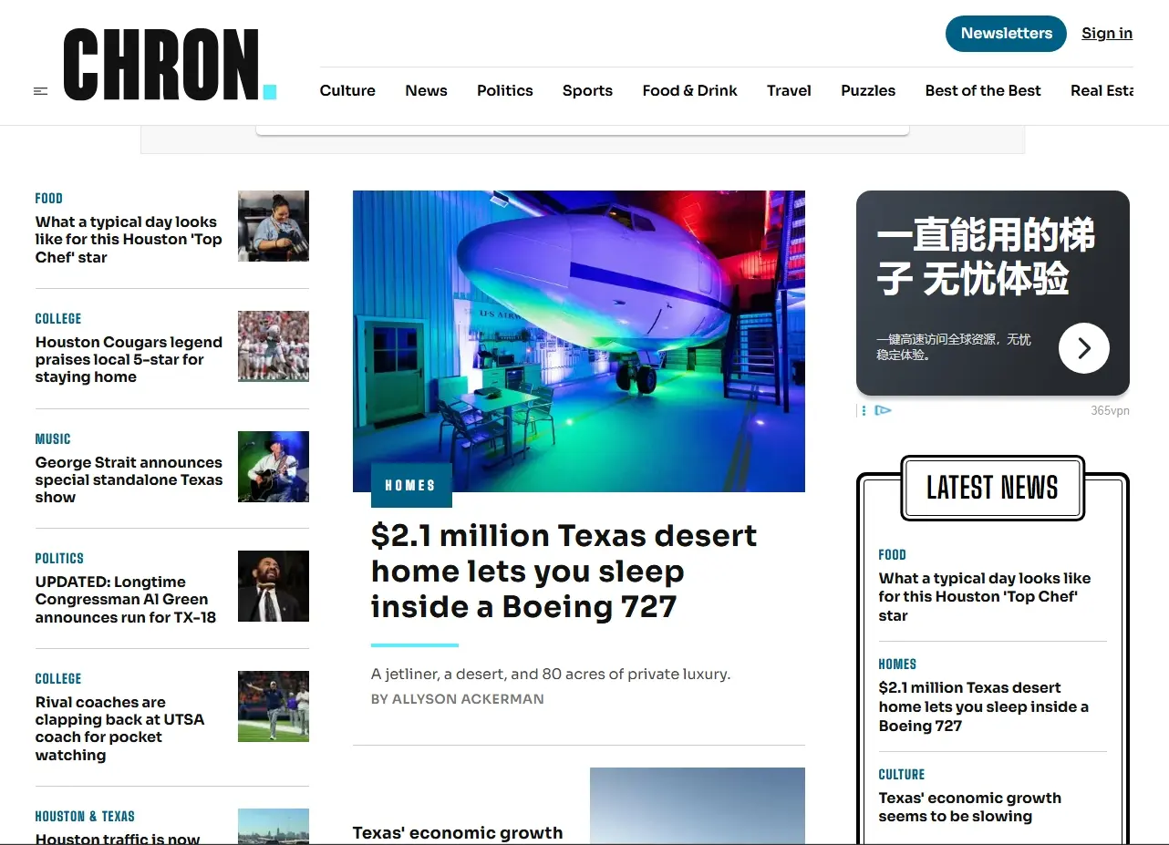
Task: Click the HOMES category tag on feature
Action: [410, 486]
